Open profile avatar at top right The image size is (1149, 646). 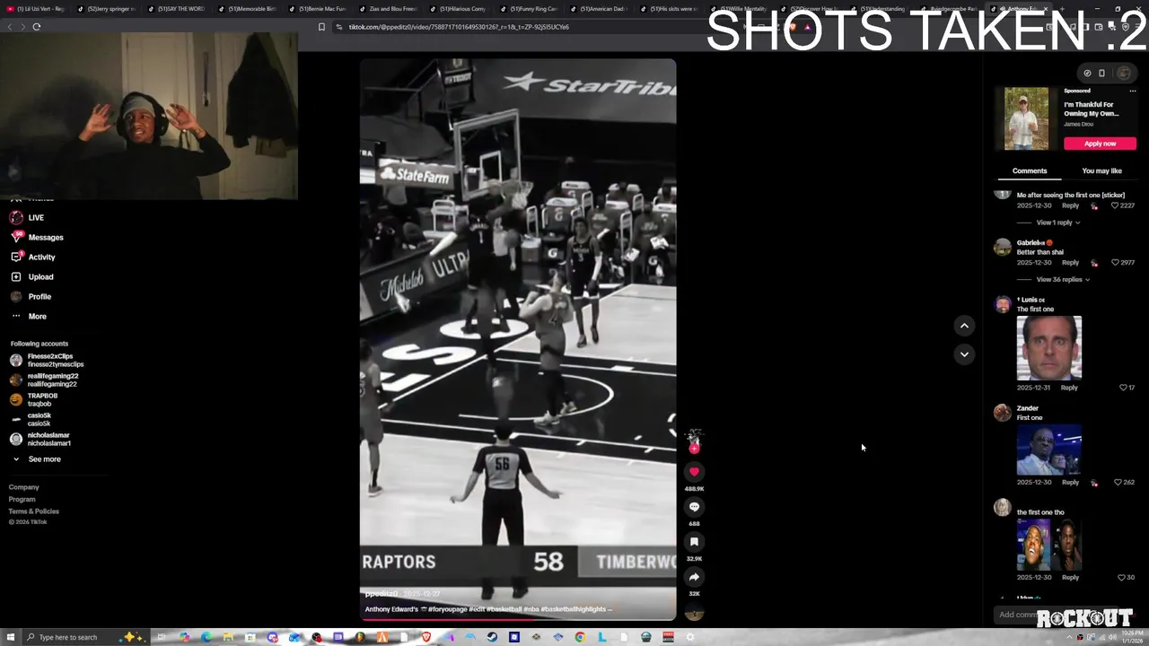pos(1124,74)
